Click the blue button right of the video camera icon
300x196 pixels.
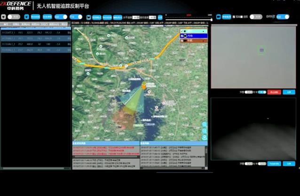[227, 17]
